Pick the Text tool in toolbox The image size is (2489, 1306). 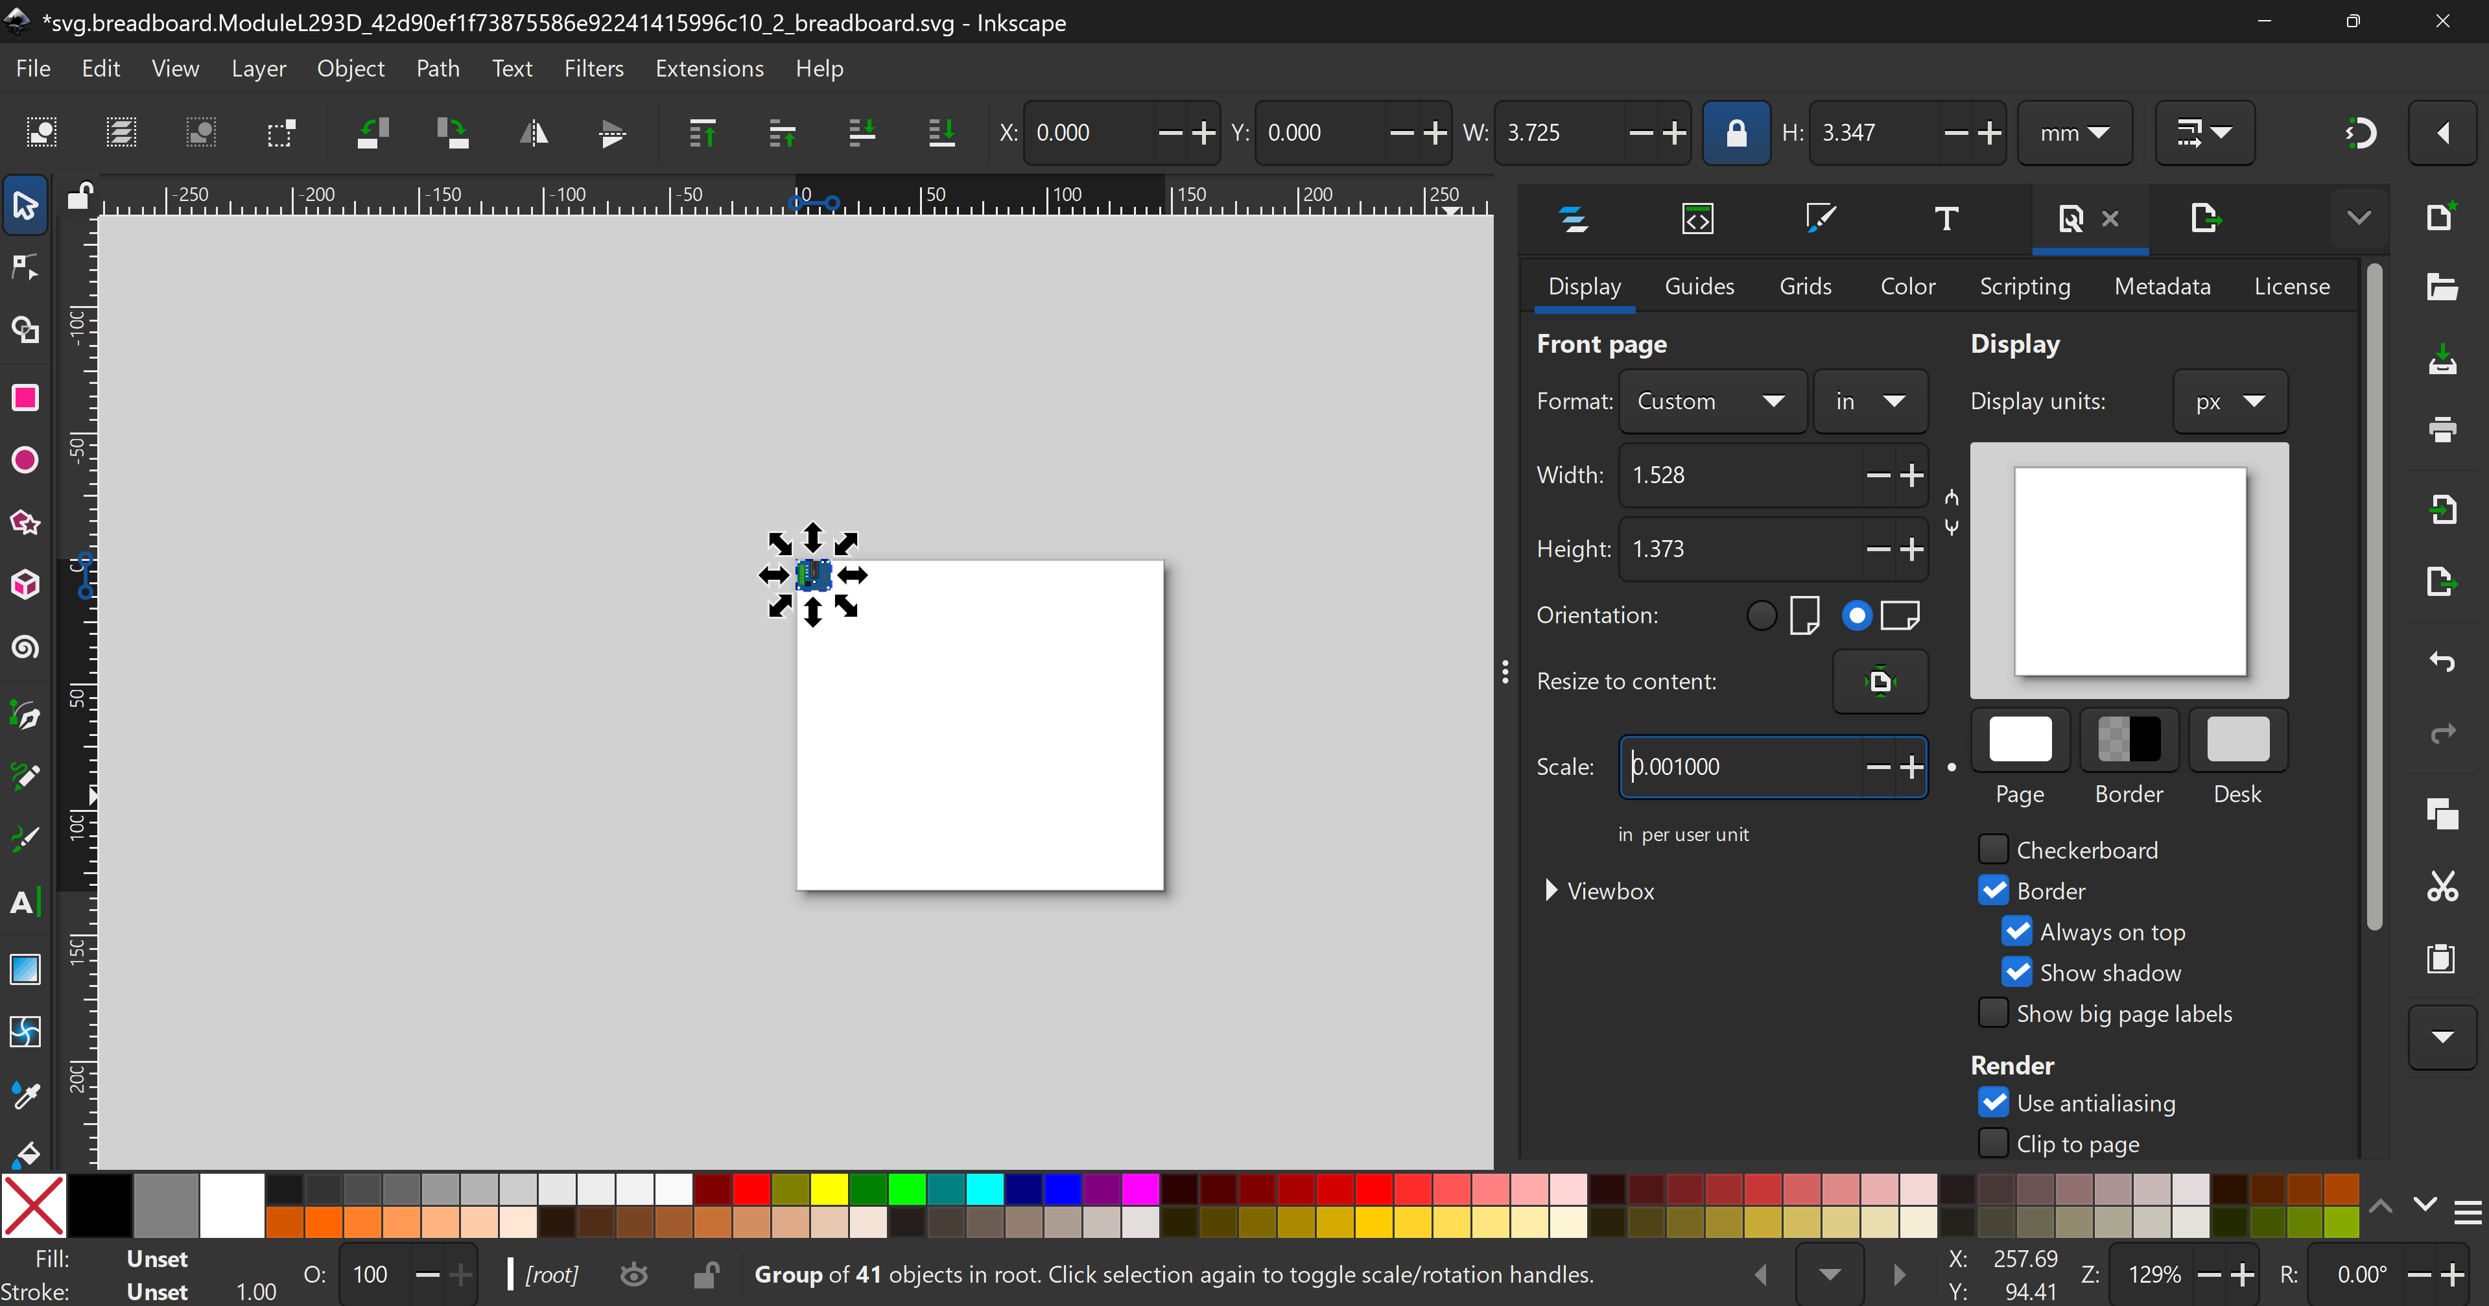[x=25, y=903]
